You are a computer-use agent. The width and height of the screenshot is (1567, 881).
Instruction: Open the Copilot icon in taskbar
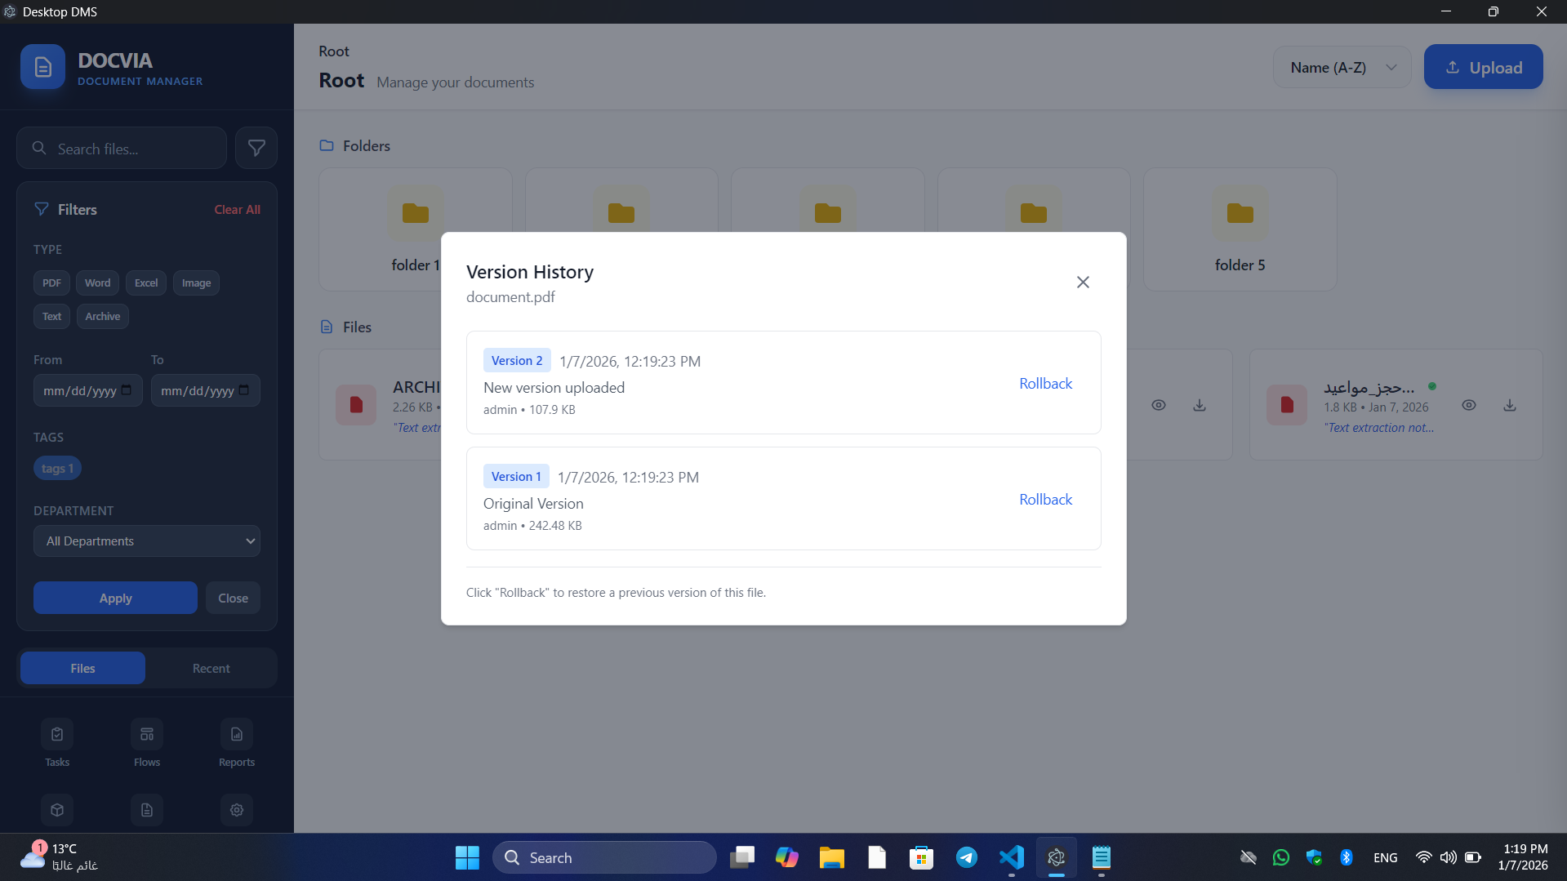(786, 857)
